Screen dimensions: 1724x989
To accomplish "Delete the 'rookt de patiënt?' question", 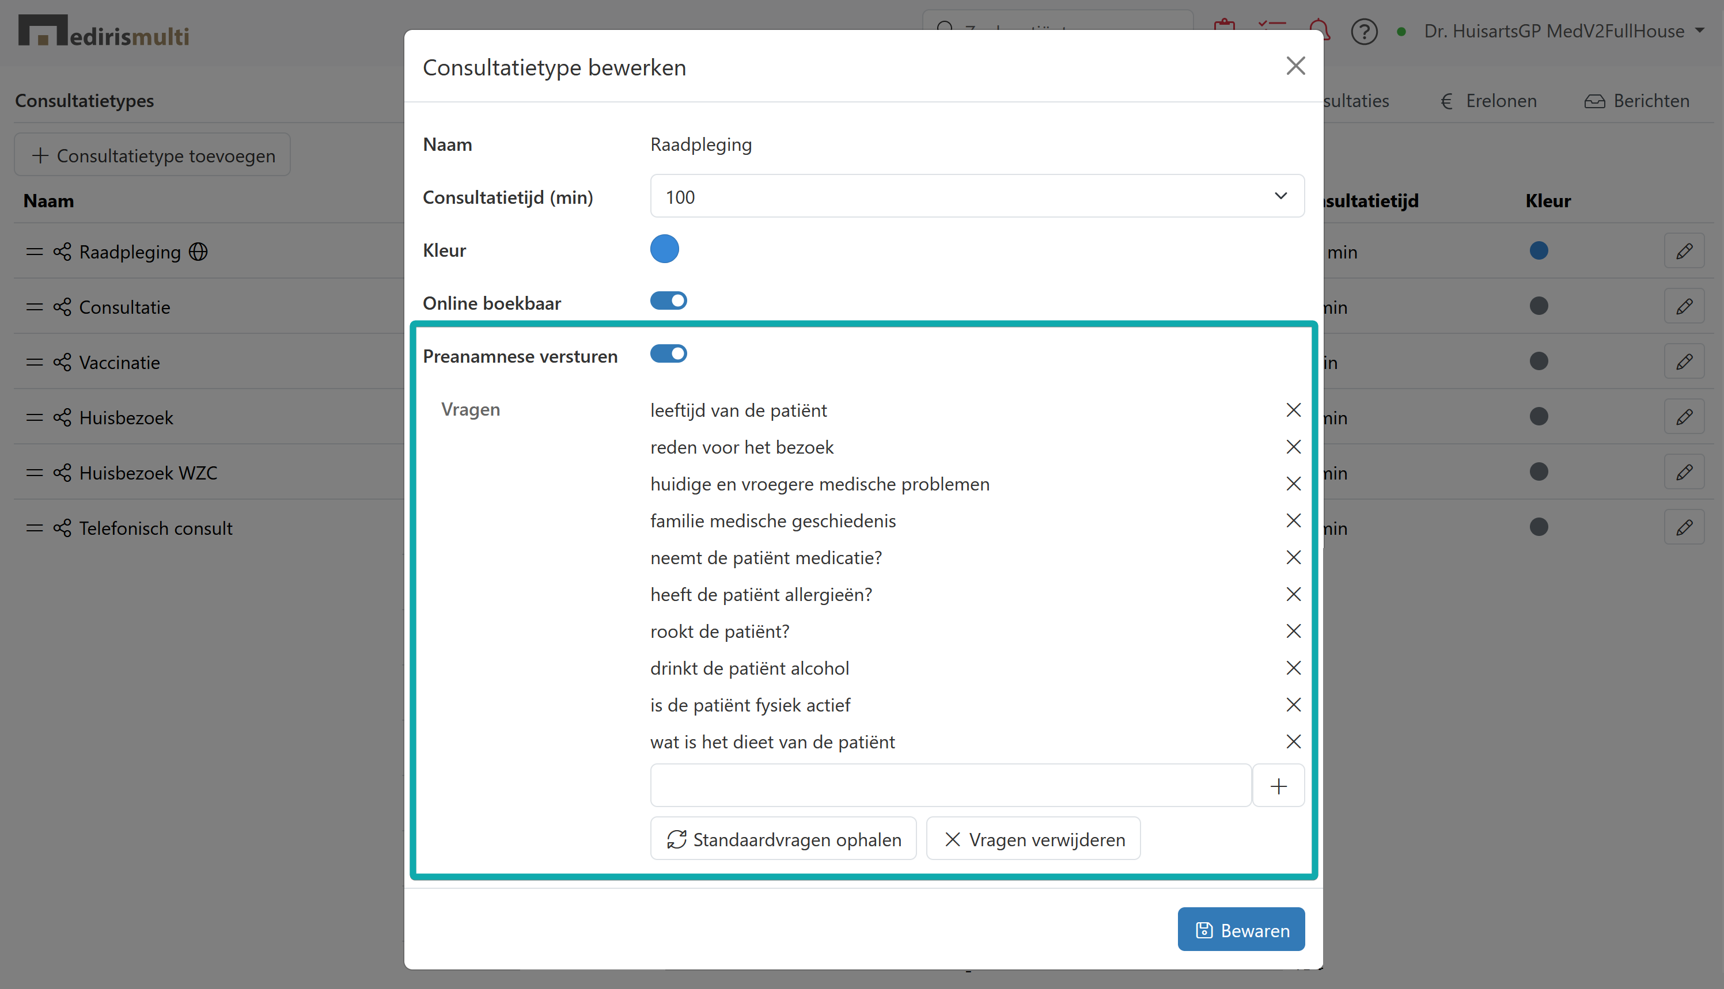I will tap(1293, 631).
